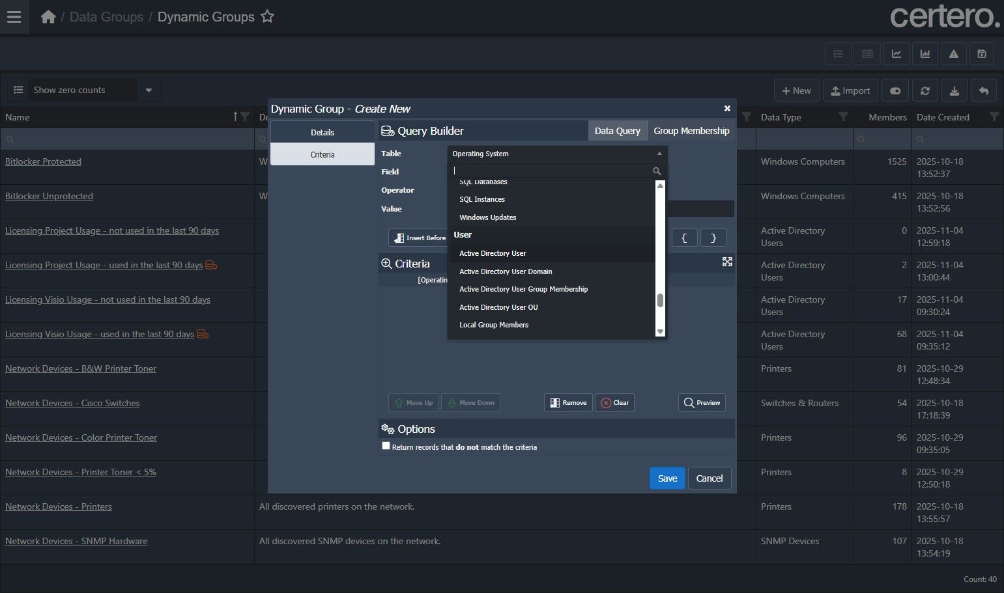The width and height of the screenshot is (1004, 593).
Task: Open the Bitlocker Unprotected group link
Action: (49, 196)
